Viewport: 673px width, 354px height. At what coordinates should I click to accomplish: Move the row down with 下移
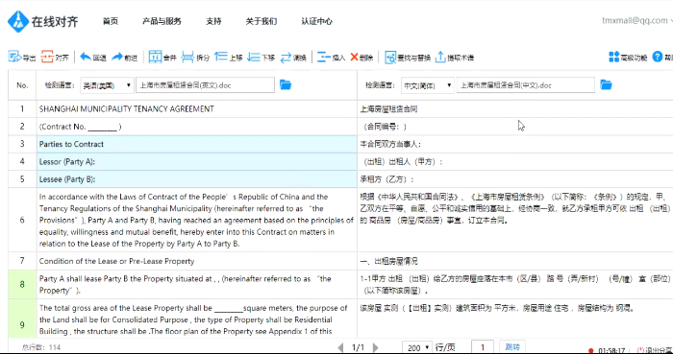(261, 57)
